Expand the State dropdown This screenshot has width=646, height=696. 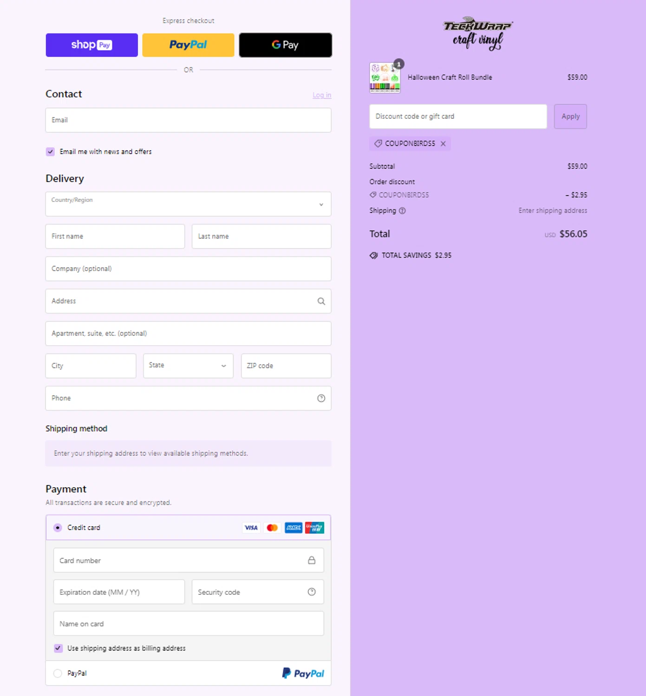(x=188, y=366)
